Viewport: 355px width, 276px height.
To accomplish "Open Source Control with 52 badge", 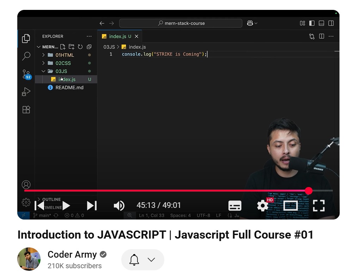I will [x=27, y=74].
